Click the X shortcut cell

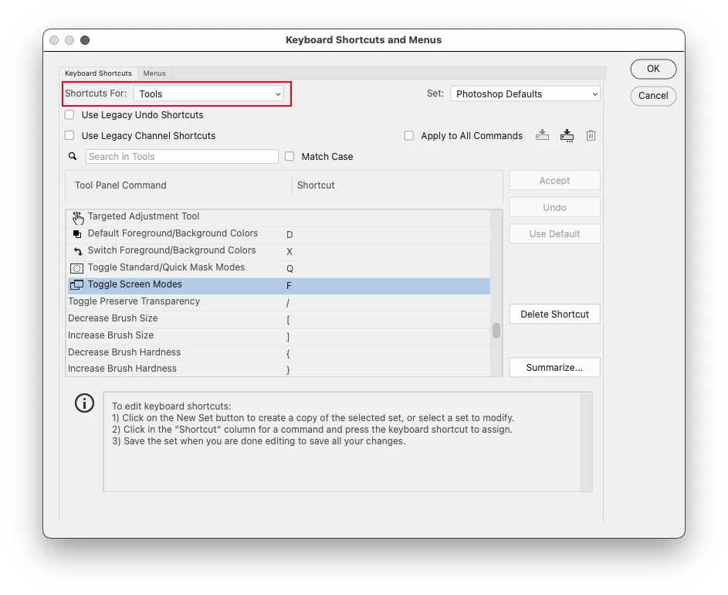pyautogui.click(x=290, y=252)
